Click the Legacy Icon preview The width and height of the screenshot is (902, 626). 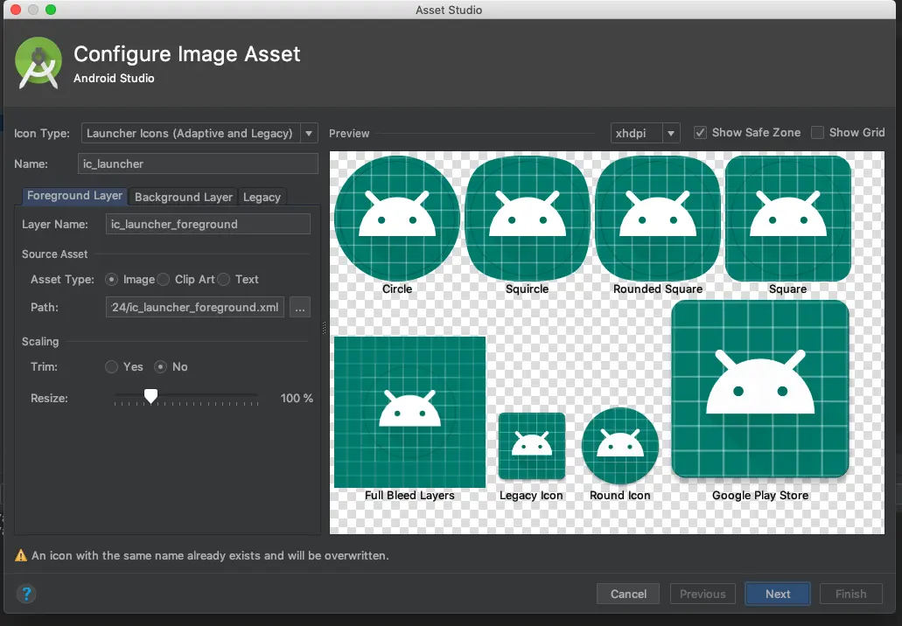coord(532,446)
